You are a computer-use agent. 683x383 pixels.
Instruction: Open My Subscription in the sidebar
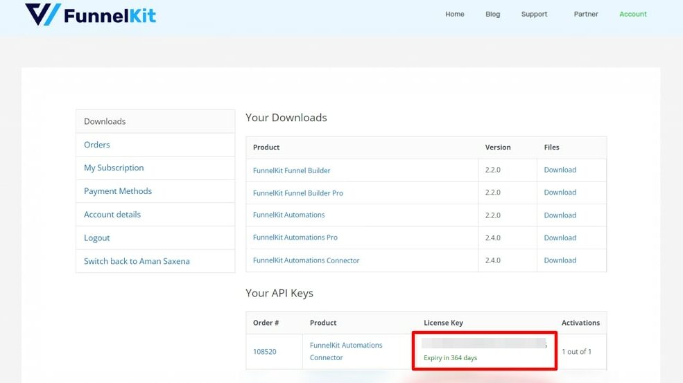pyautogui.click(x=155, y=168)
